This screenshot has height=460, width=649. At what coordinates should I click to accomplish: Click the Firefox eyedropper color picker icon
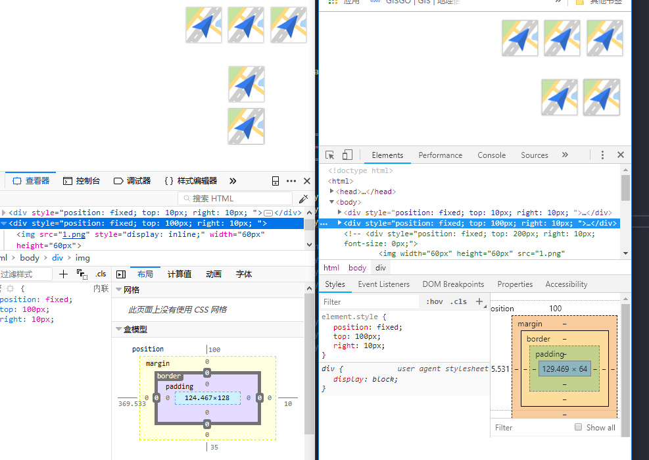click(x=303, y=199)
